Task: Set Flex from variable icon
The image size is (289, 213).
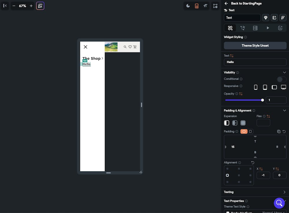Action: [268, 116]
